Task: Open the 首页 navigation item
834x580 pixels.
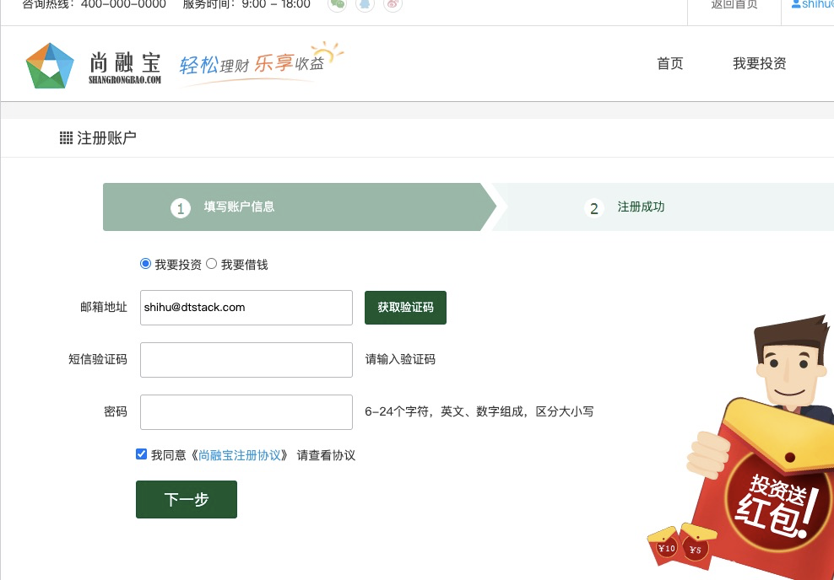Action: pos(670,64)
